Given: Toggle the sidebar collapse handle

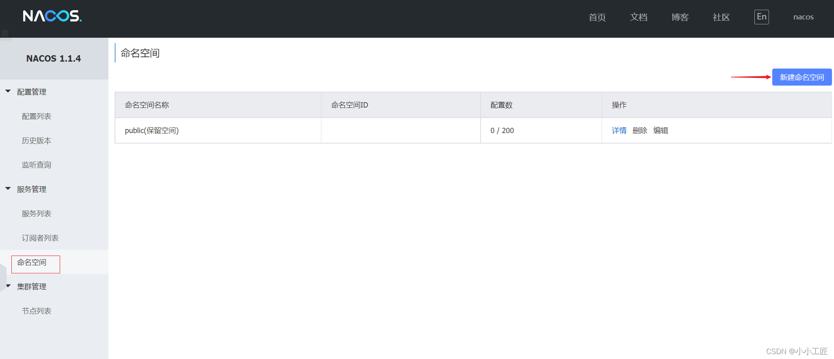Looking at the screenshot, I should tap(3, 277).
